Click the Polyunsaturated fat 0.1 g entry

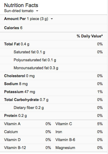click(35, 60)
